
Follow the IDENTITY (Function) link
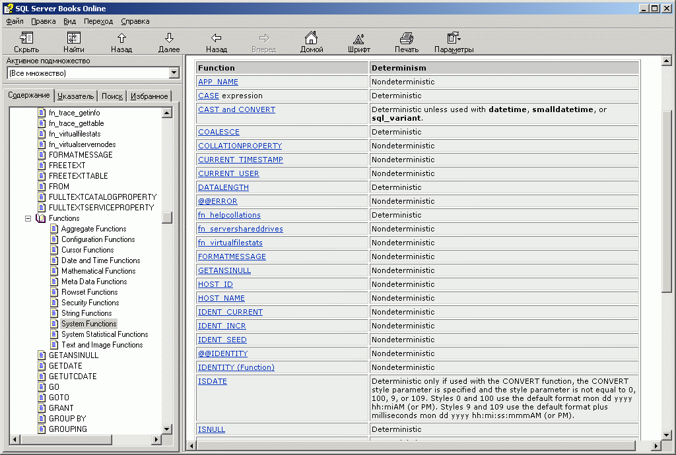pos(236,367)
